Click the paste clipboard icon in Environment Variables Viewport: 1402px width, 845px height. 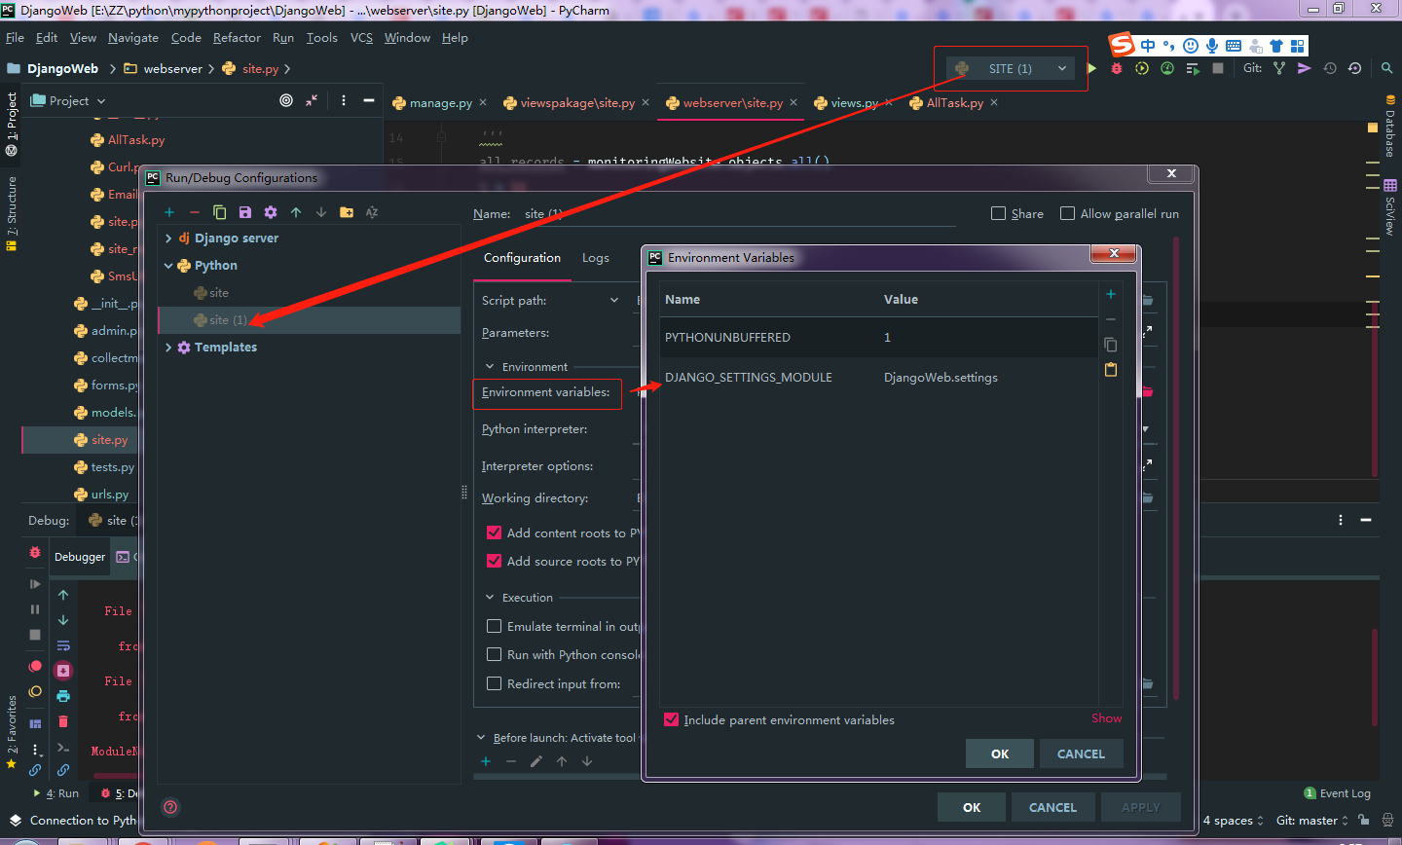(1111, 370)
